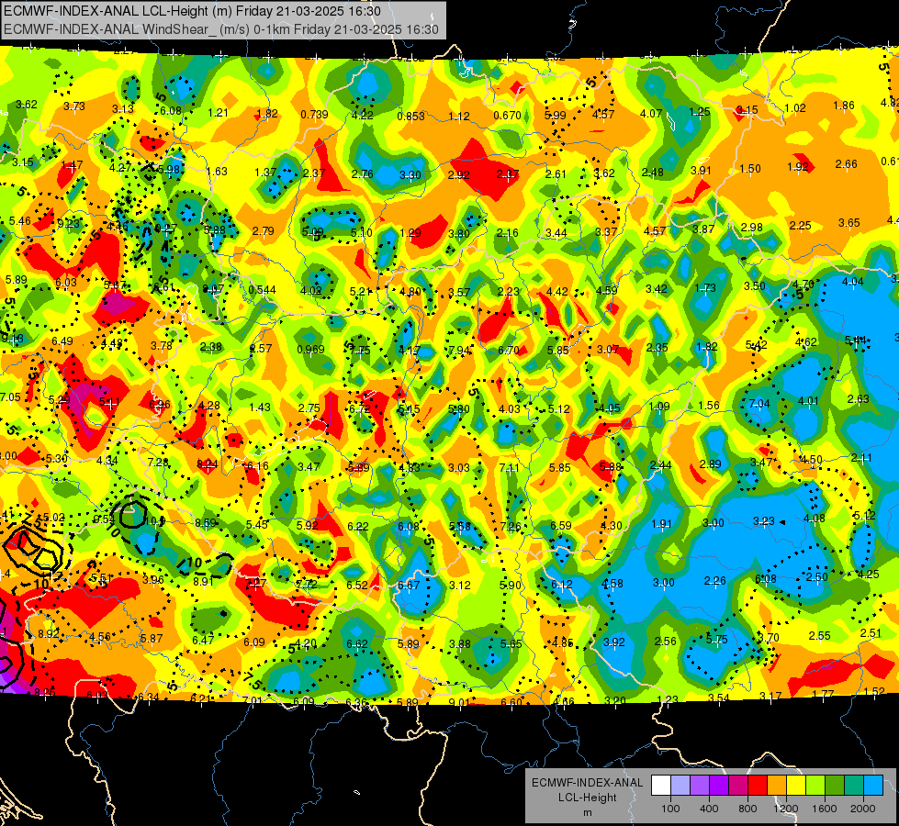Click the light lavender legend swatch

tap(680, 786)
